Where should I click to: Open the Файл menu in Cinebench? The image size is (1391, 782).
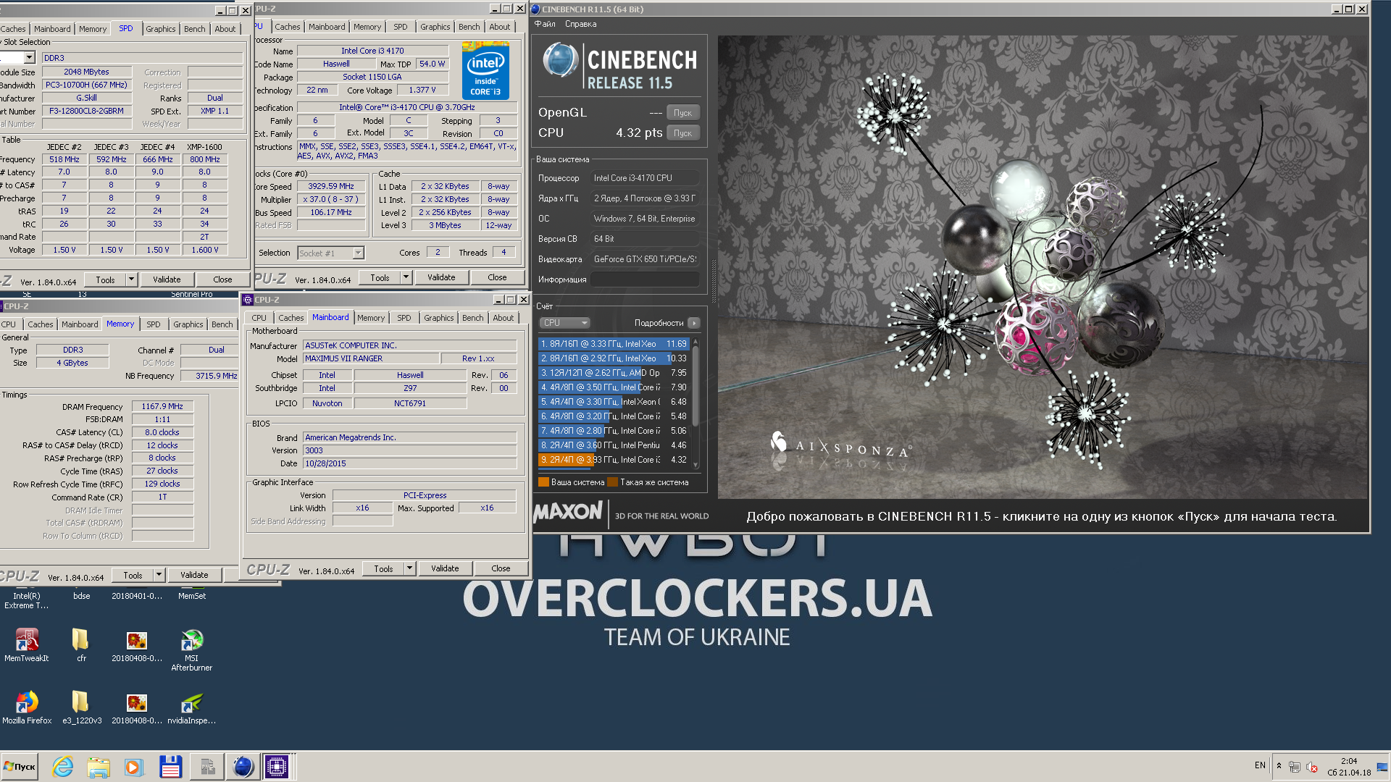545,24
